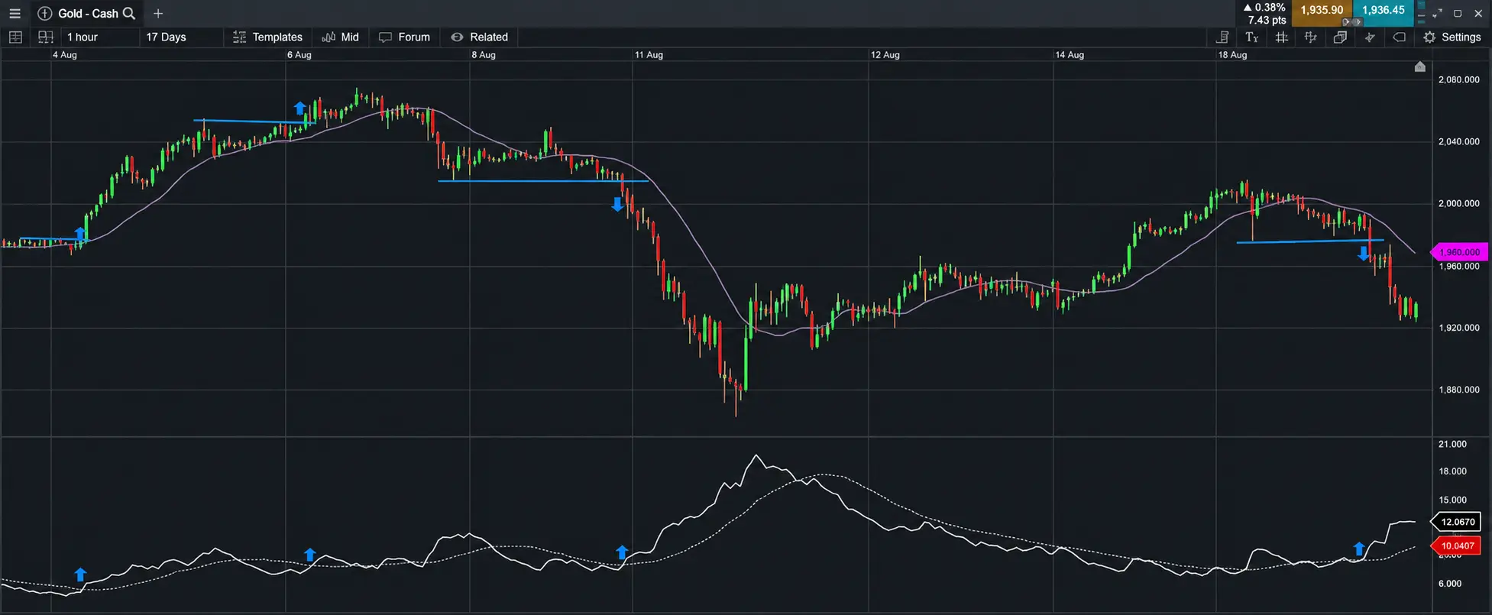The height and width of the screenshot is (615, 1492).
Task: Click the home marker icon at chart top-right
Action: [1420, 66]
